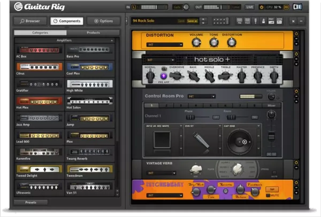
Task: Open the Rhythm player toolbar icon
Action: [x=279, y=21]
